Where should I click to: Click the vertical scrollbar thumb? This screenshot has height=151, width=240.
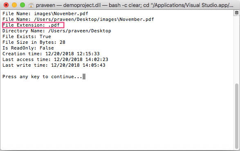coord(237,116)
